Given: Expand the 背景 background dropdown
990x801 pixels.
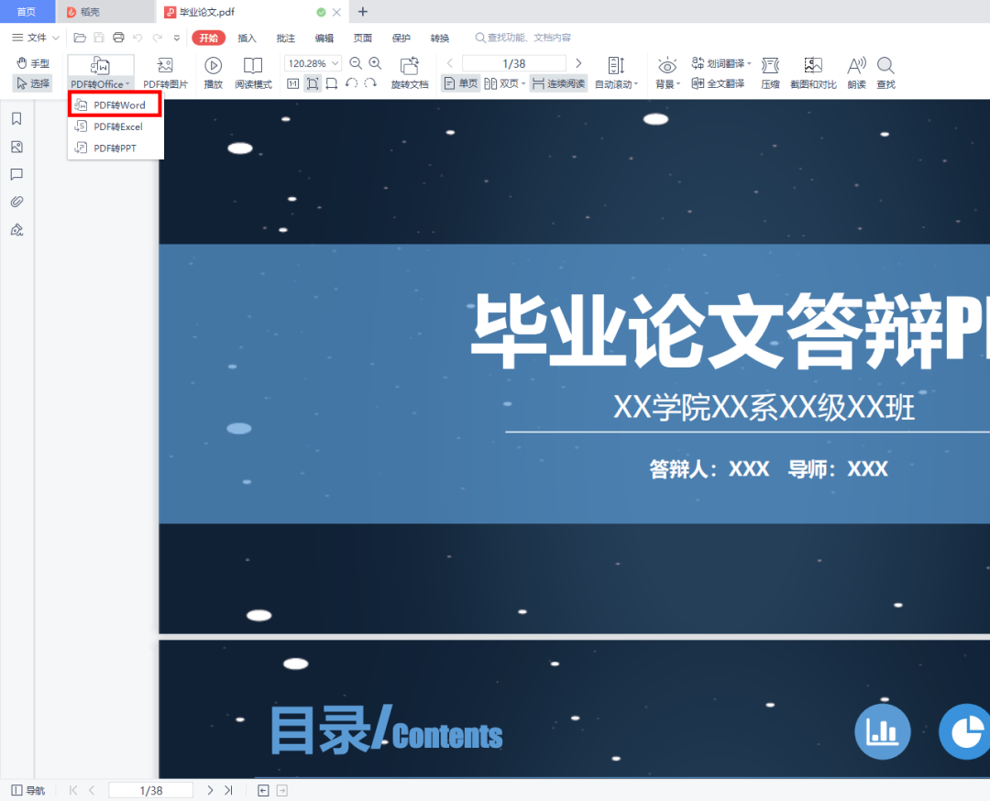Looking at the screenshot, I should coord(667,84).
